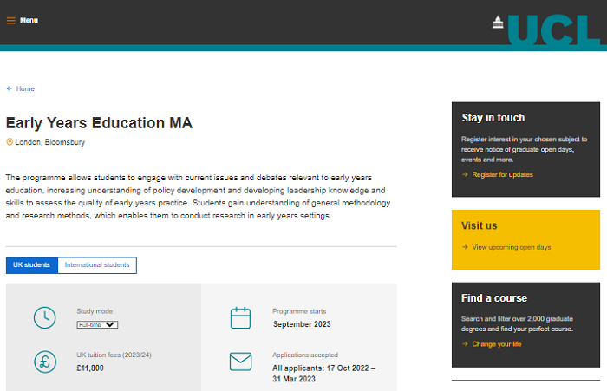Follow the Change your life link

tap(497, 344)
